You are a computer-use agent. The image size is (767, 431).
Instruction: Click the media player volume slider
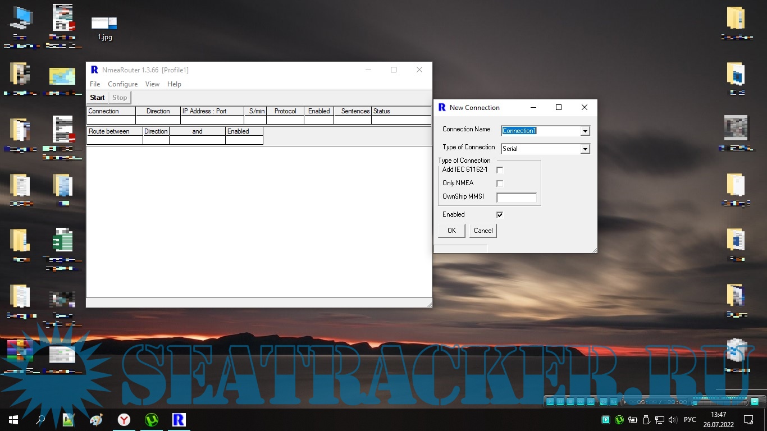click(x=719, y=402)
